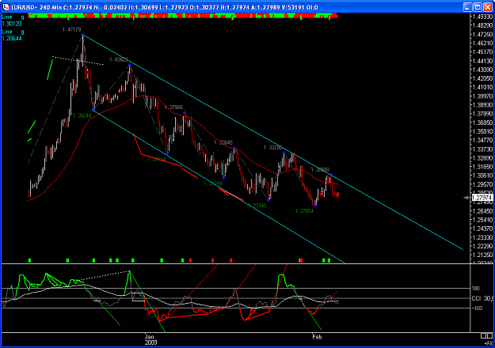Click the 100 level label in CCI pane
The image size is (495, 348).
[476, 289]
